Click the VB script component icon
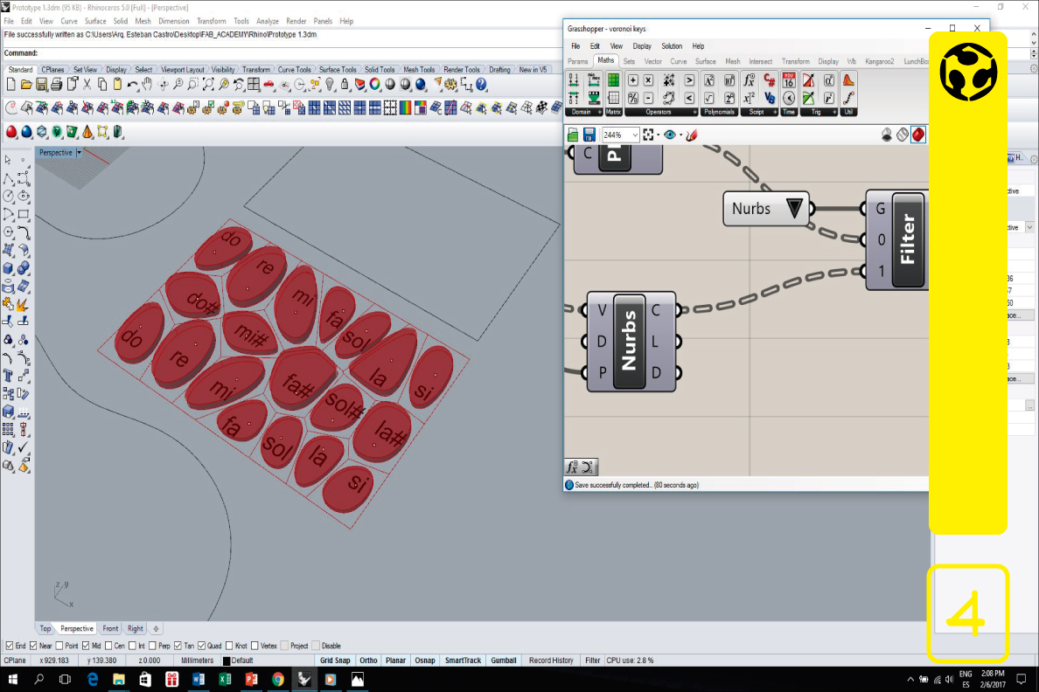The height and width of the screenshot is (692, 1039). (x=770, y=98)
